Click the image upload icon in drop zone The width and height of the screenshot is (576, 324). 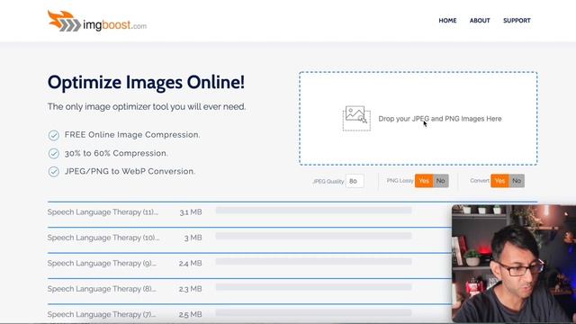pyautogui.click(x=356, y=118)
